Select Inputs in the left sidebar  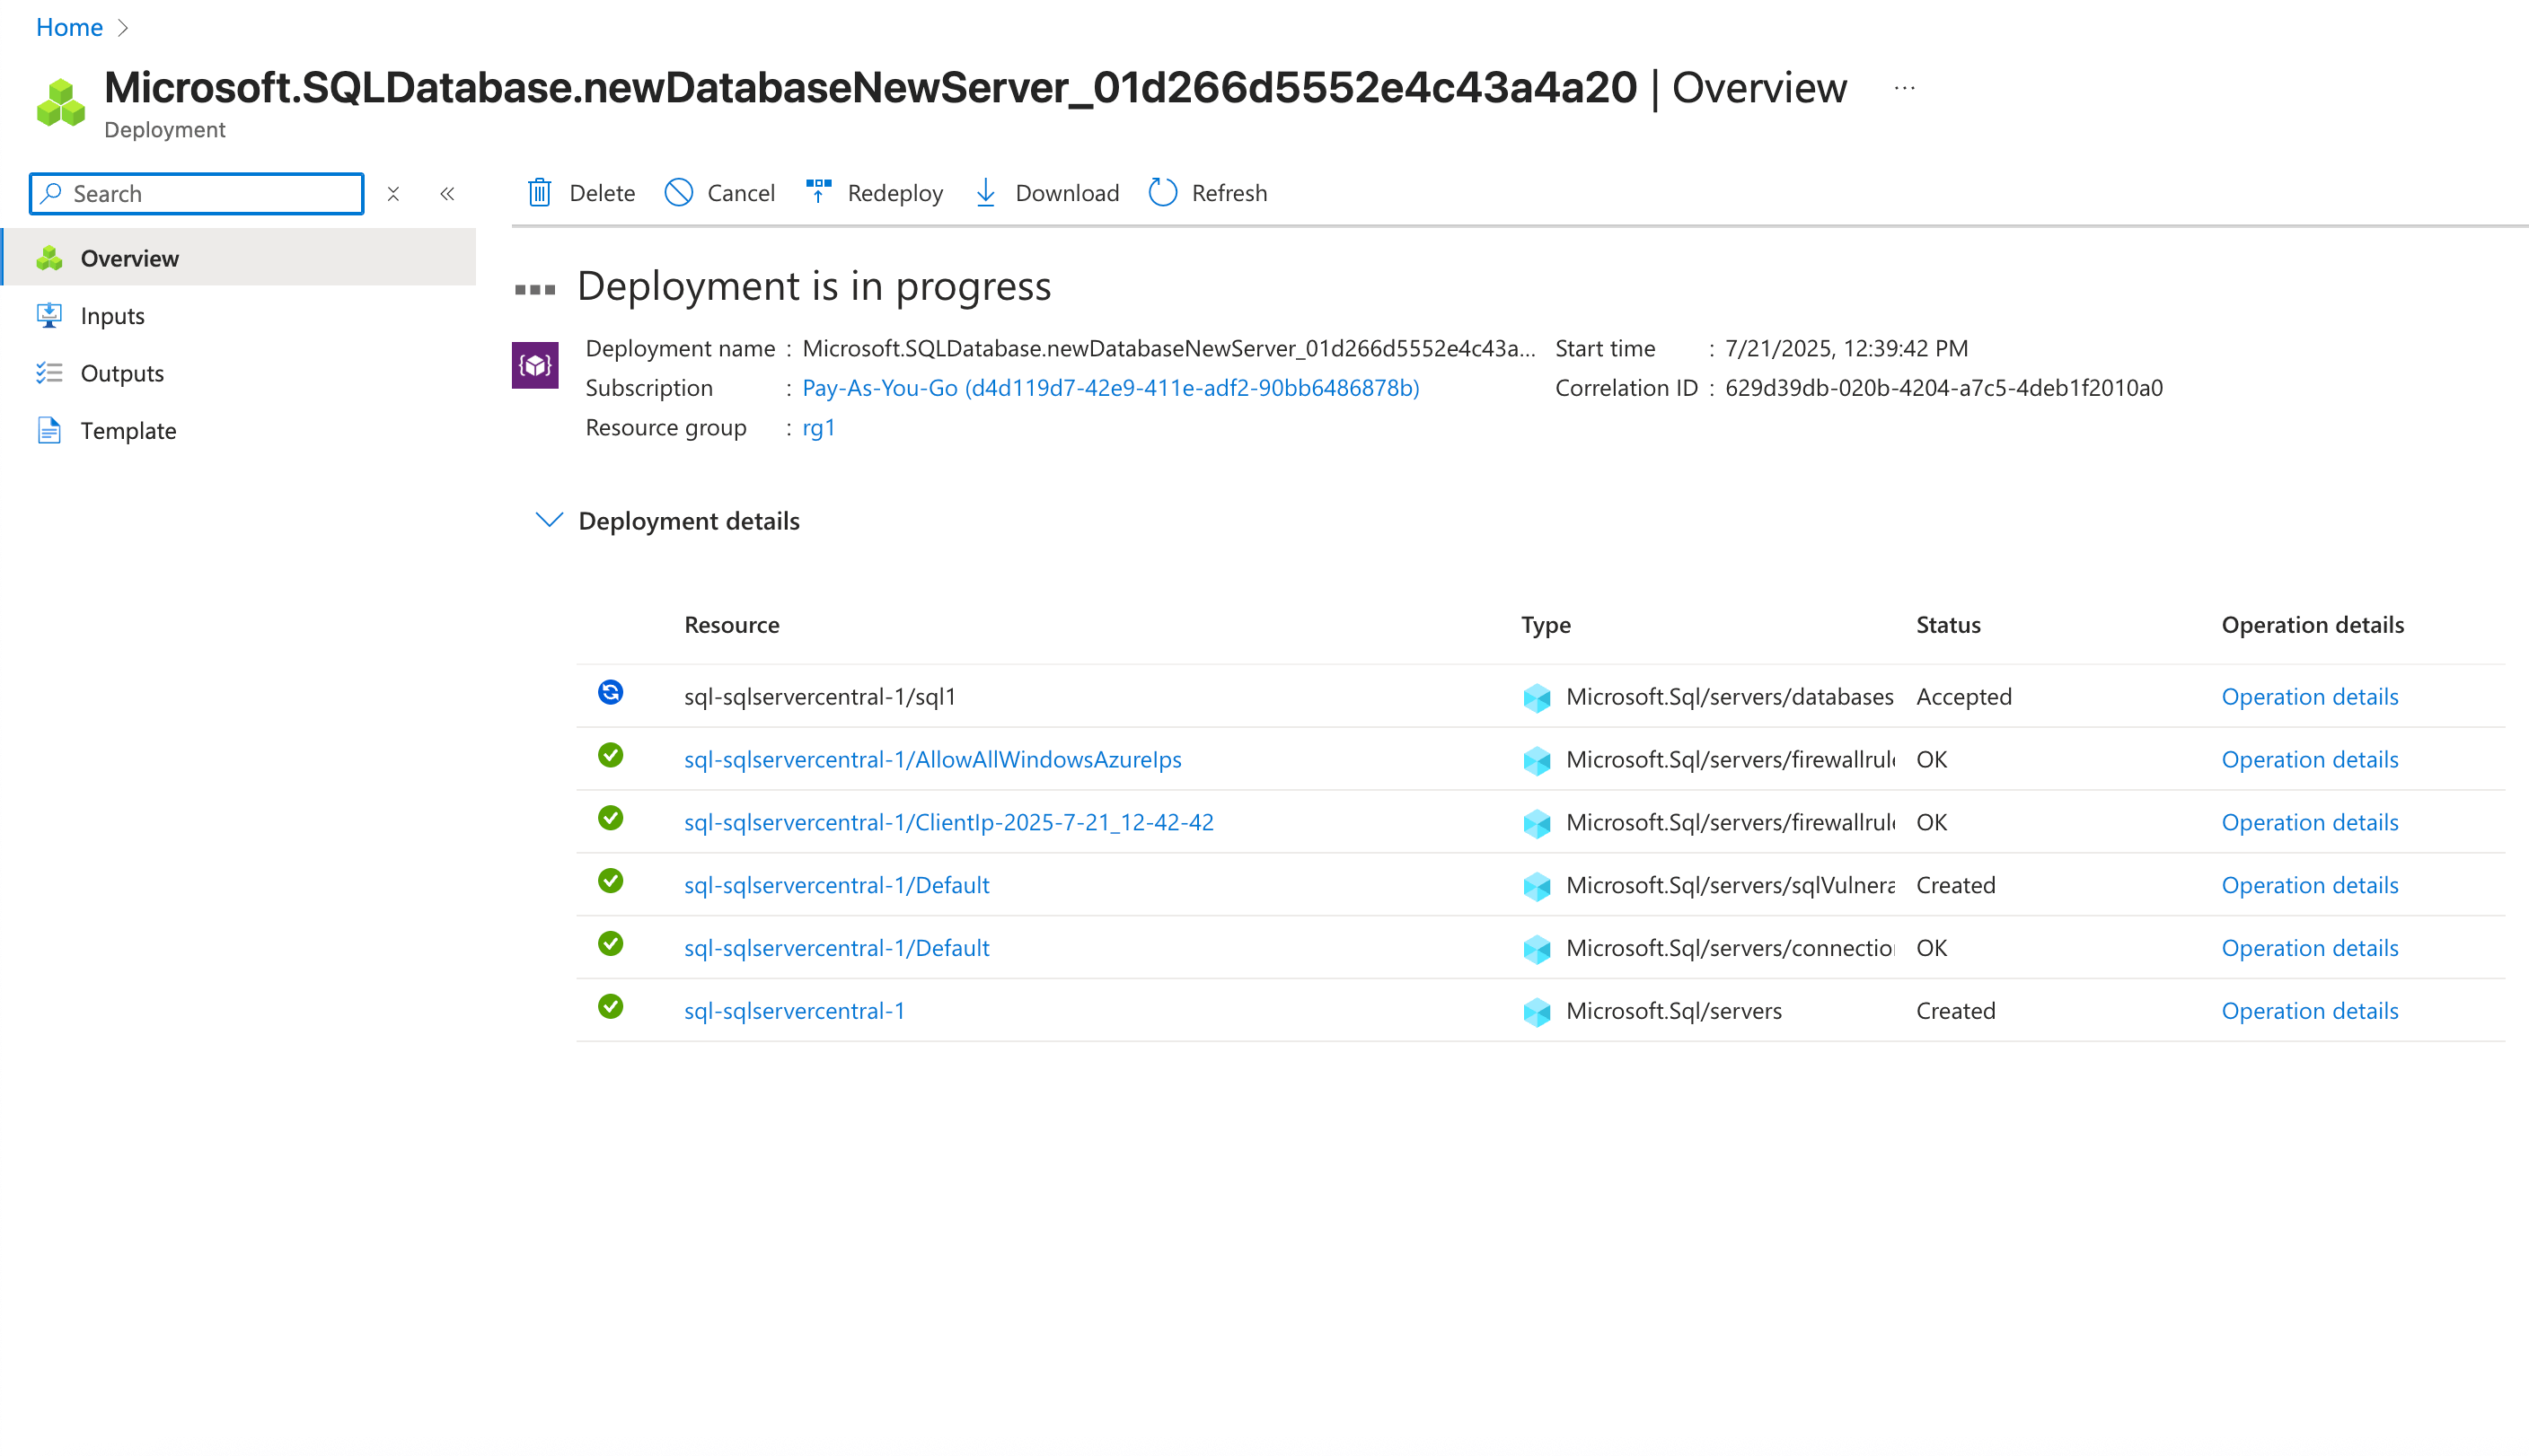[x=111, y=315]
